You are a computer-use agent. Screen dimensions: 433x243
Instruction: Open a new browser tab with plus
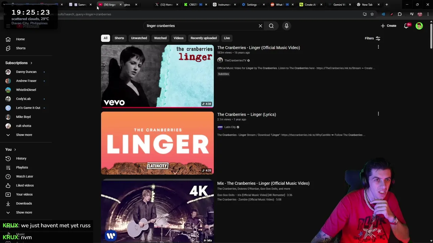(387, 5)
